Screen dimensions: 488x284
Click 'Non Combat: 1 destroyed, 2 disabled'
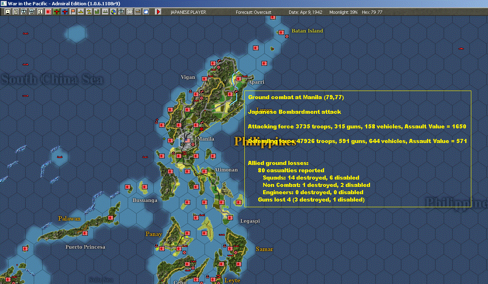(x=316, y=185)
